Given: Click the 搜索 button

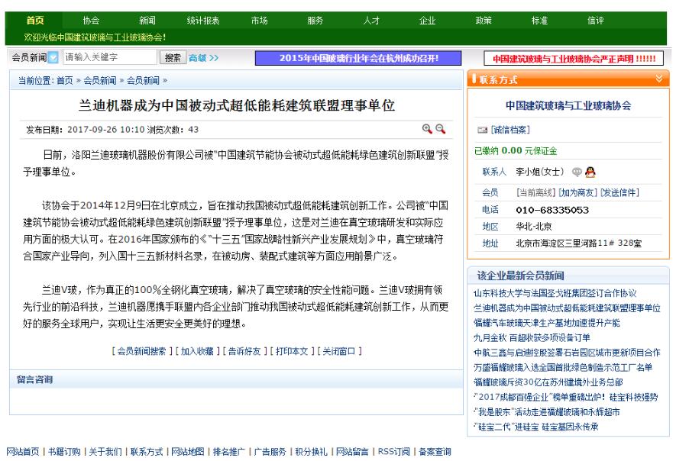Looking at the screenshot, I should 173,57.
